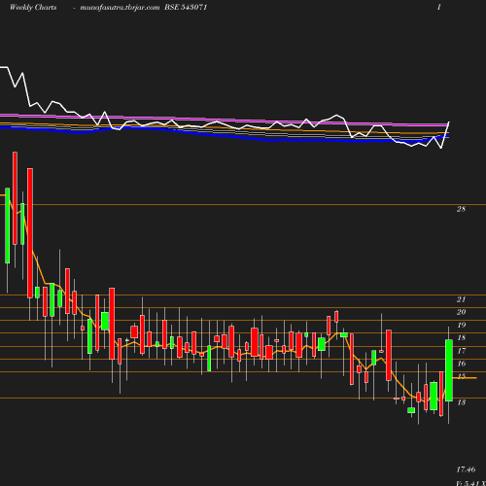The width and height of the screenshot is (486, 486).
Task: Select the 21 price axis label
Action: click(x=461, y=299)
